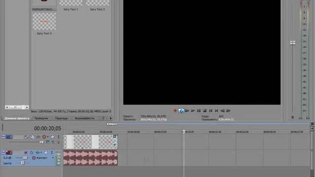
Task: Click the 0,0 dB volume value
Action: [x=7, y=158]
